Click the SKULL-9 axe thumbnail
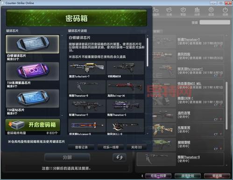233x180 pixels. pos(125,125)
